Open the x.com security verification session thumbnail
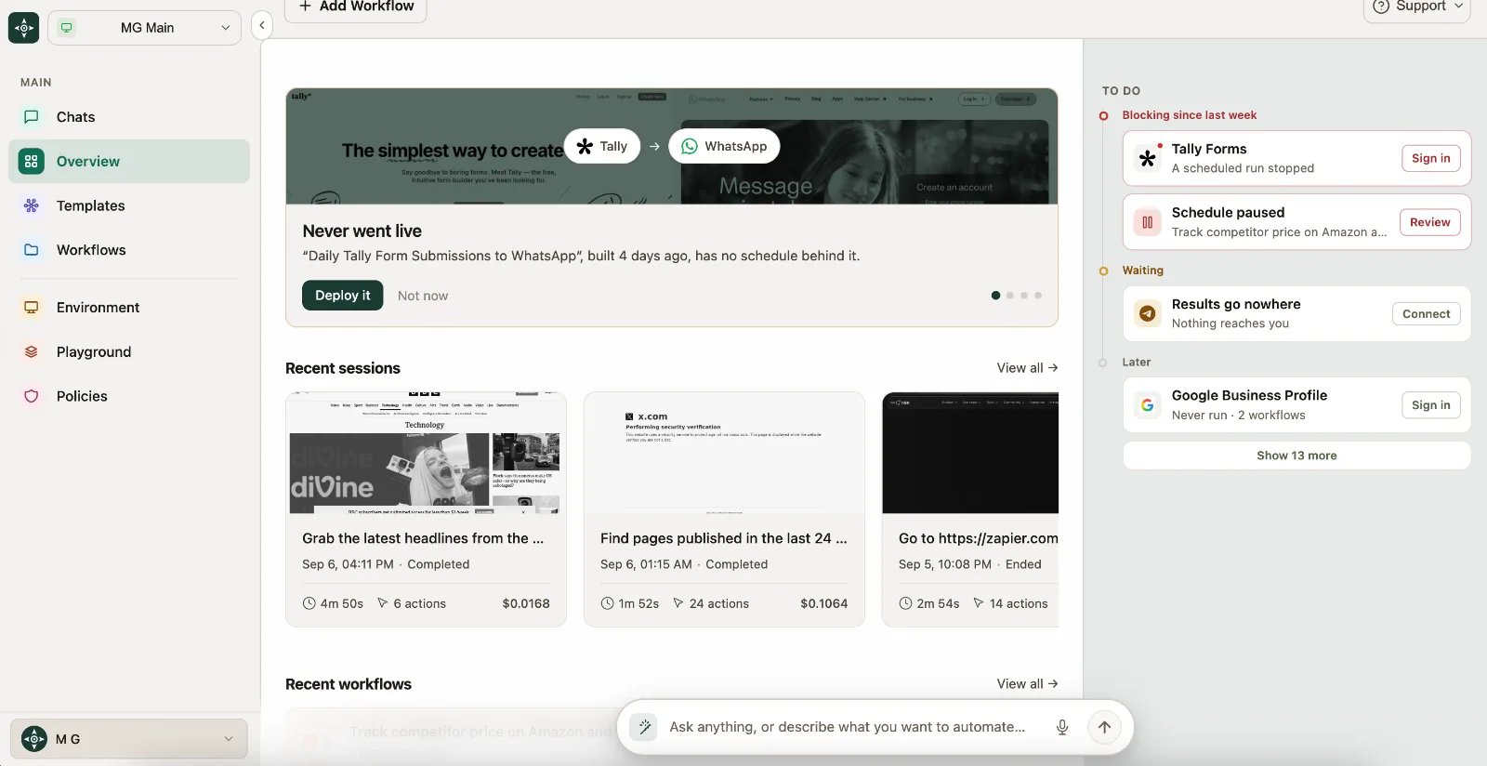1487x766 pixels. (x=724, y=454)
